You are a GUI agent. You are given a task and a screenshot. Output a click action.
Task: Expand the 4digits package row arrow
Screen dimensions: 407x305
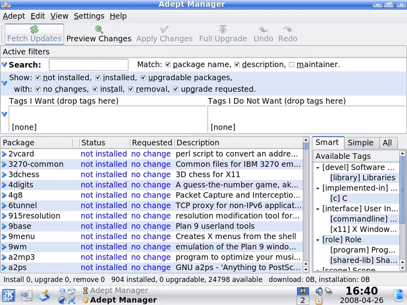coord(4,185)
